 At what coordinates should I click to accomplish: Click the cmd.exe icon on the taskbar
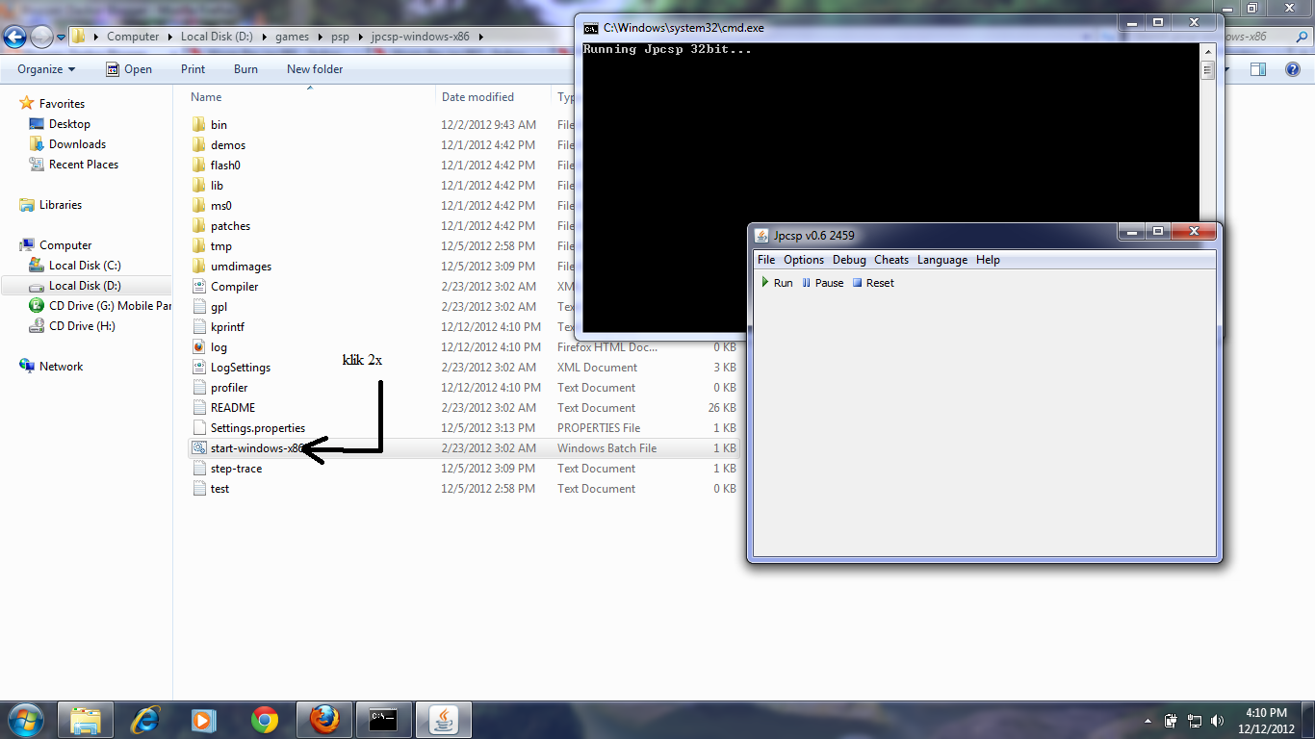(x=384, y=719)
